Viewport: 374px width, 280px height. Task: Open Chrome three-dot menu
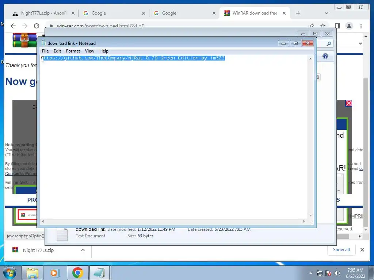[x=361, y=26]
